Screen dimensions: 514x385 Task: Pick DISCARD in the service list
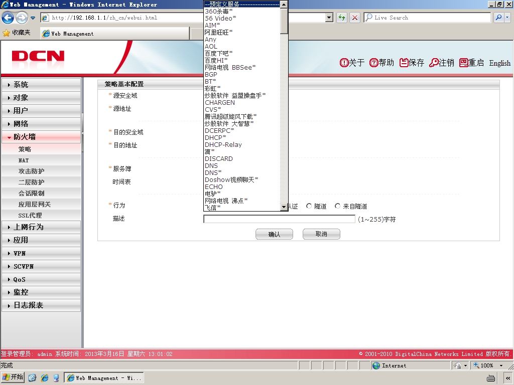pyautogui.click(x=242, y=159)
